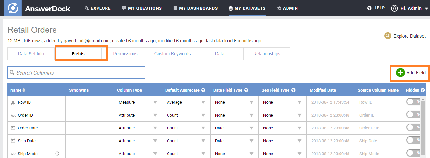Click the sort arrows next to Name header

click(24, 90)
